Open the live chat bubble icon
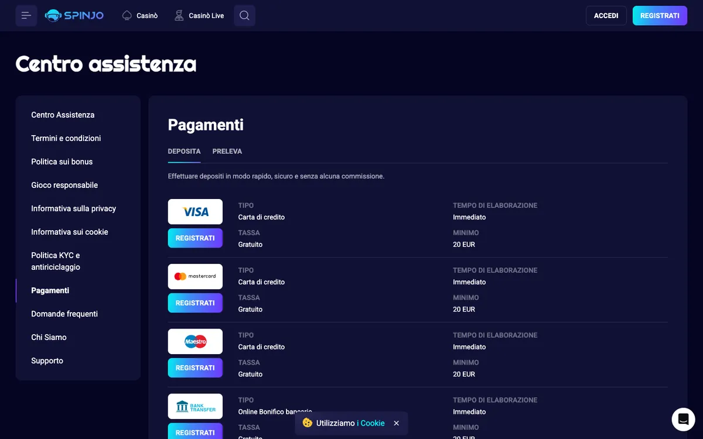This screenshot has height=439, width=703. point(683,419)
